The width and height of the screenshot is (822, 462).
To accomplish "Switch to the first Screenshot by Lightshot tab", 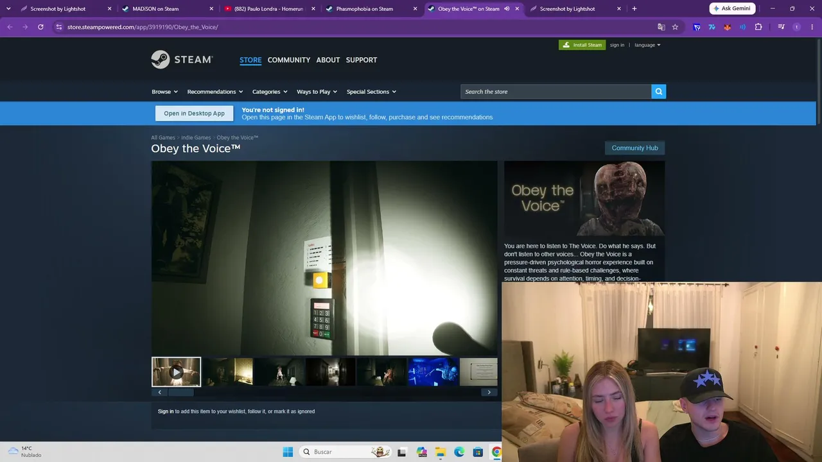I will [65, 9].
